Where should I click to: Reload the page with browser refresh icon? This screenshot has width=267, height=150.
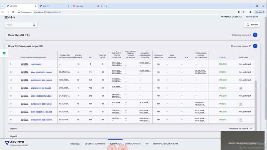13,12
